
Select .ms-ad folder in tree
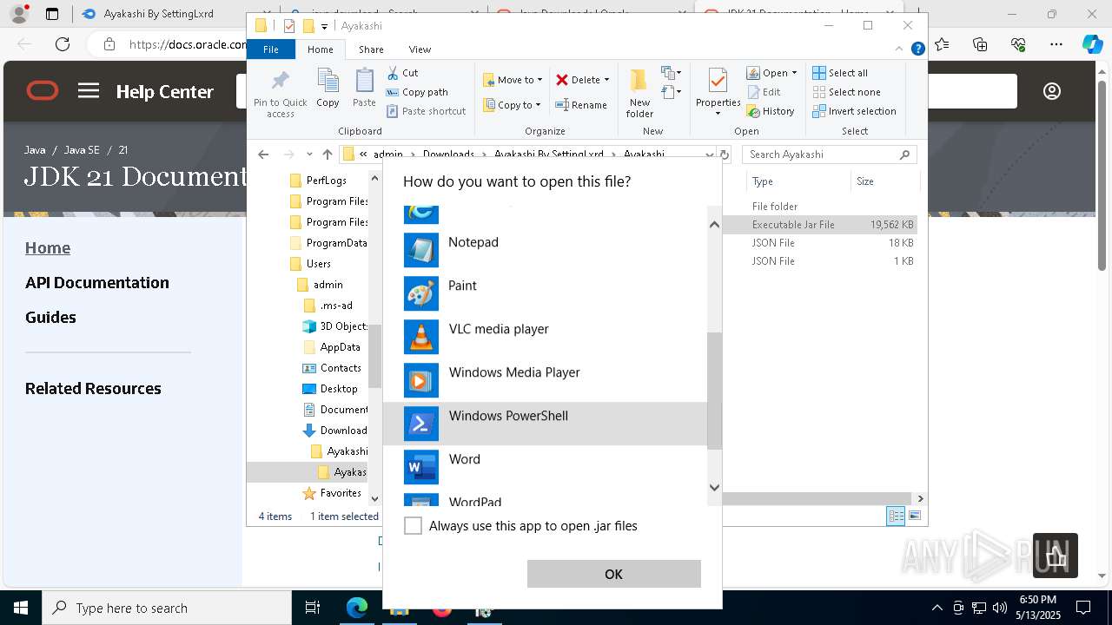[328, 306]
